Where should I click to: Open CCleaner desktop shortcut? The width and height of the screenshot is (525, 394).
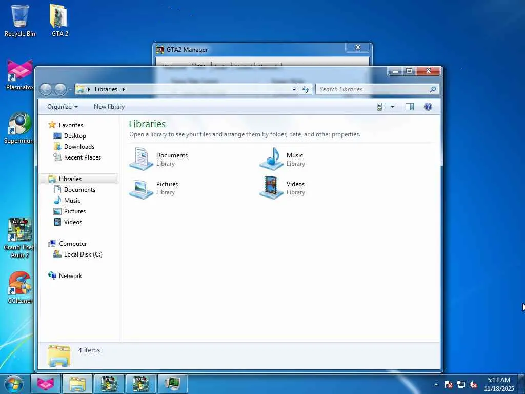pyautogui.click(x=20, y=288)
